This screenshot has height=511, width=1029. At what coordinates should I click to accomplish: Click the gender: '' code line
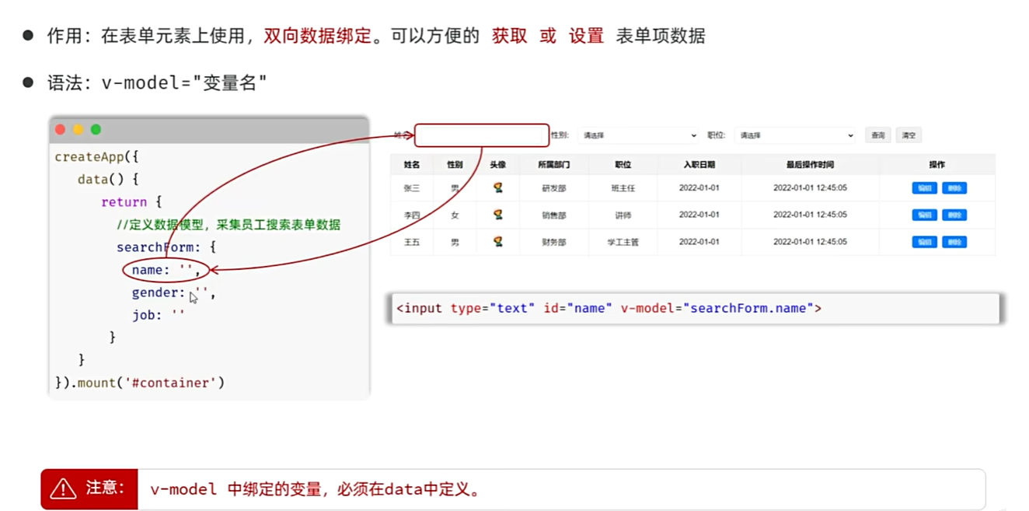click(174, 292)
